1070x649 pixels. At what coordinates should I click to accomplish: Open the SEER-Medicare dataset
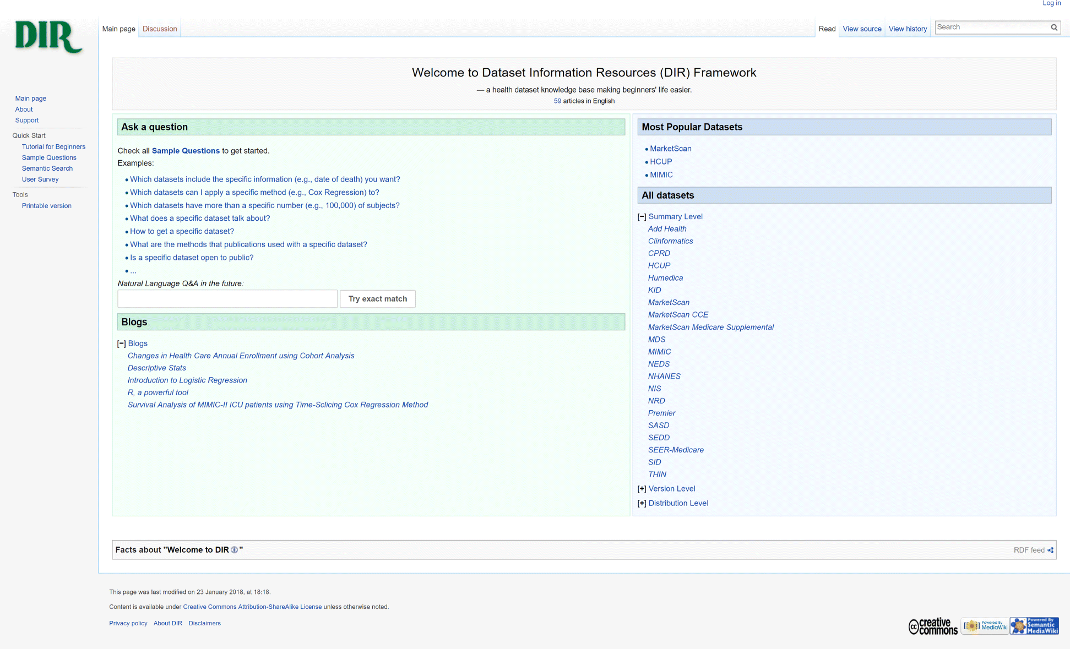(x=676, y=450)
